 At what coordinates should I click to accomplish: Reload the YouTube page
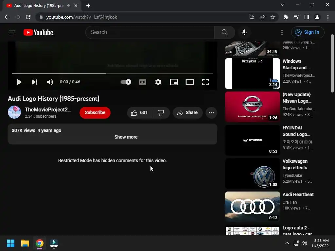(28, 17)
